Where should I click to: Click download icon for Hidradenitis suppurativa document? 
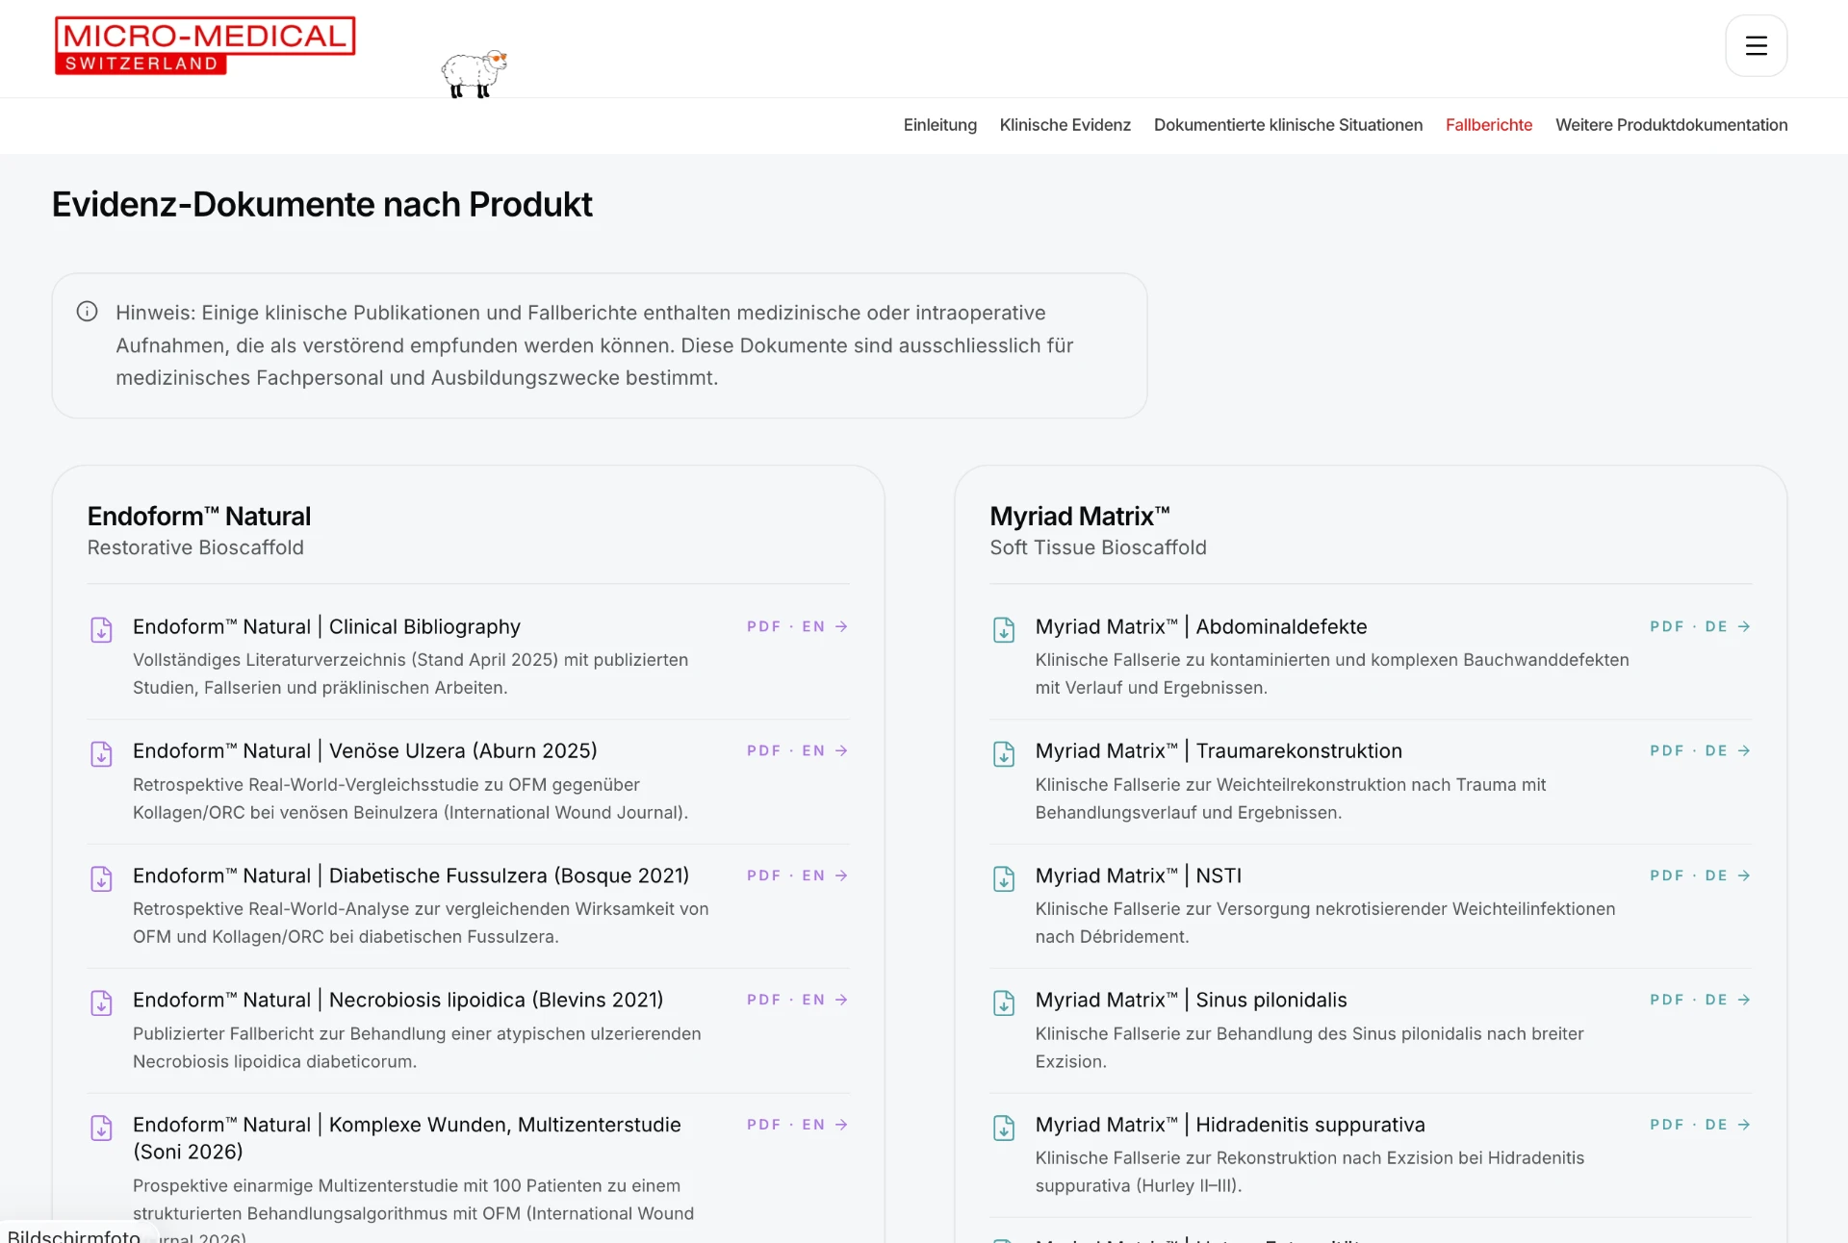(1004, 1128)
